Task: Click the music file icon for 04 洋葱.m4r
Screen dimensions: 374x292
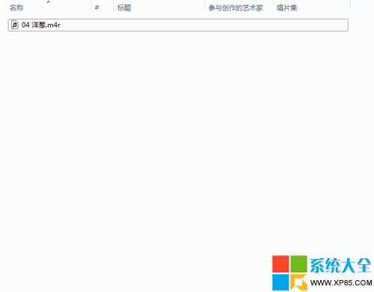Action: coord(15,25)
